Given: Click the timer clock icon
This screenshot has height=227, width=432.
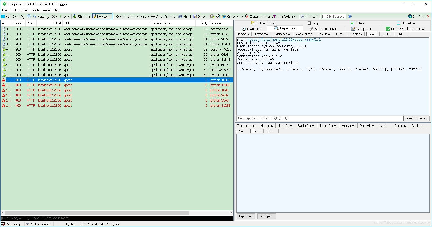Looking at the screenshot, I should pos(218,16).
